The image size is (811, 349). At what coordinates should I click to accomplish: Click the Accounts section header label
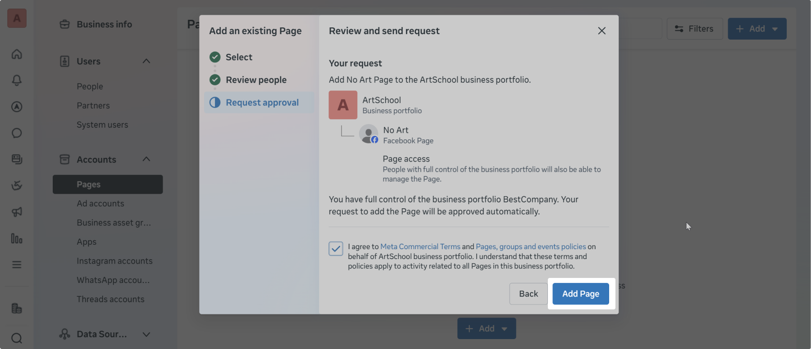(96, 160)
